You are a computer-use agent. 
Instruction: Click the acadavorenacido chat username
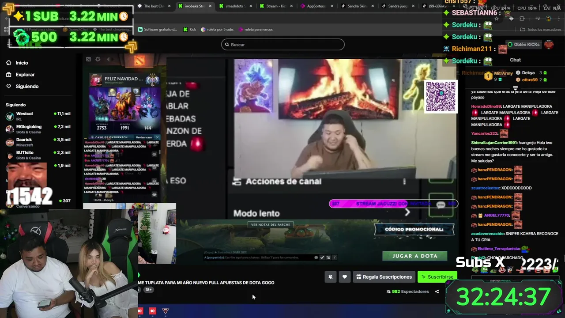(x=488, y=234)
